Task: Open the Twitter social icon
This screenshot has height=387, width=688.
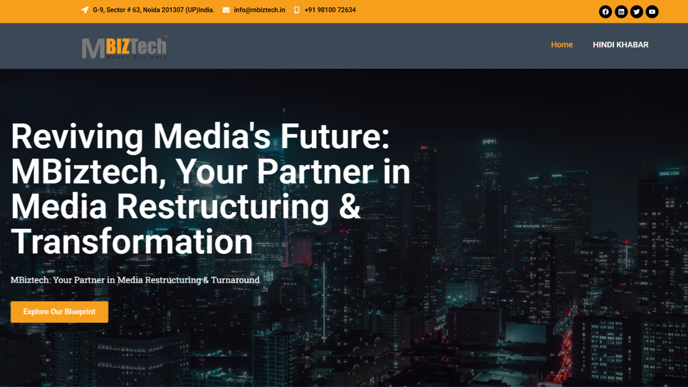Action: [x=637, y=12]
